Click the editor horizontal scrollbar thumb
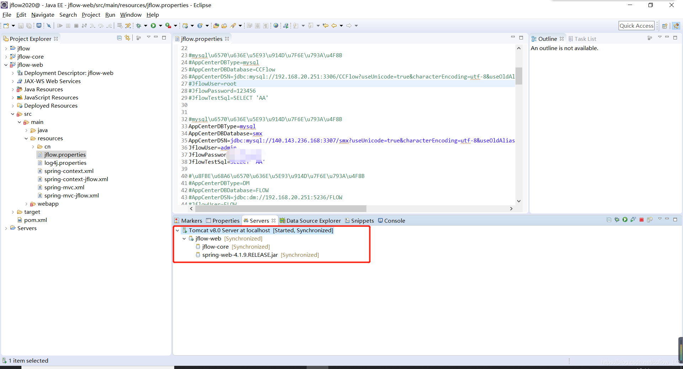Viewport: 683px width, 369px height. [x=281, y=208]
